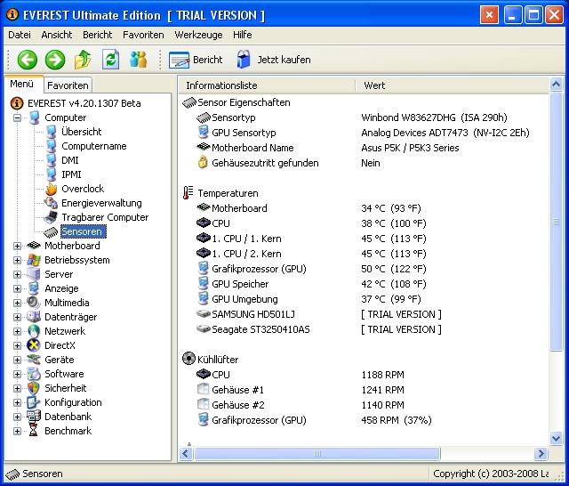
Task: Expand the Betriebssystem tree node
Action: (x=17, y=260)
